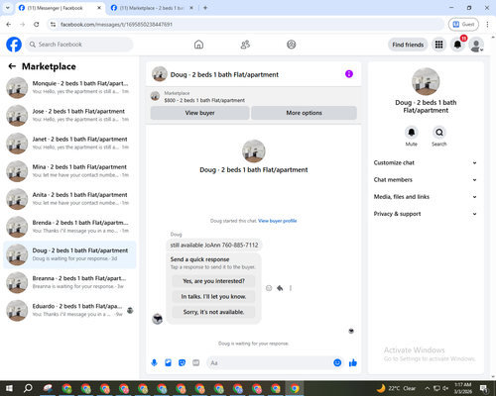Open the Jose conversation
Screen dimensions: 496x396
pos(69,115)
